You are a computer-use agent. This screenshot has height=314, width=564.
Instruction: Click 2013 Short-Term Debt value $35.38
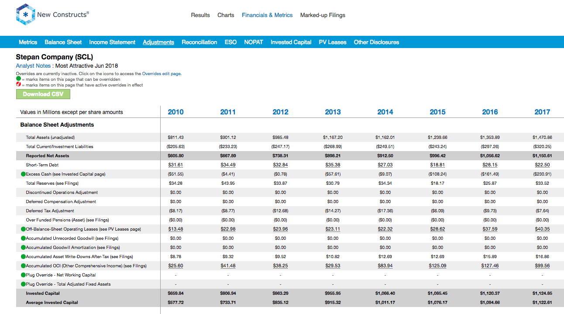coord(333,165)
